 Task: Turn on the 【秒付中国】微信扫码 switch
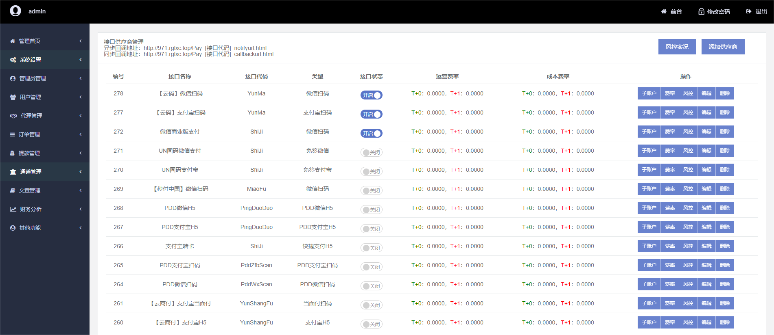coord(372,190)
